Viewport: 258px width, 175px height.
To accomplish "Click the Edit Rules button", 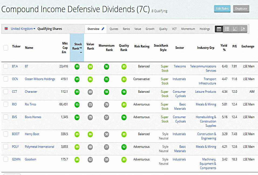I will (222, 9).
